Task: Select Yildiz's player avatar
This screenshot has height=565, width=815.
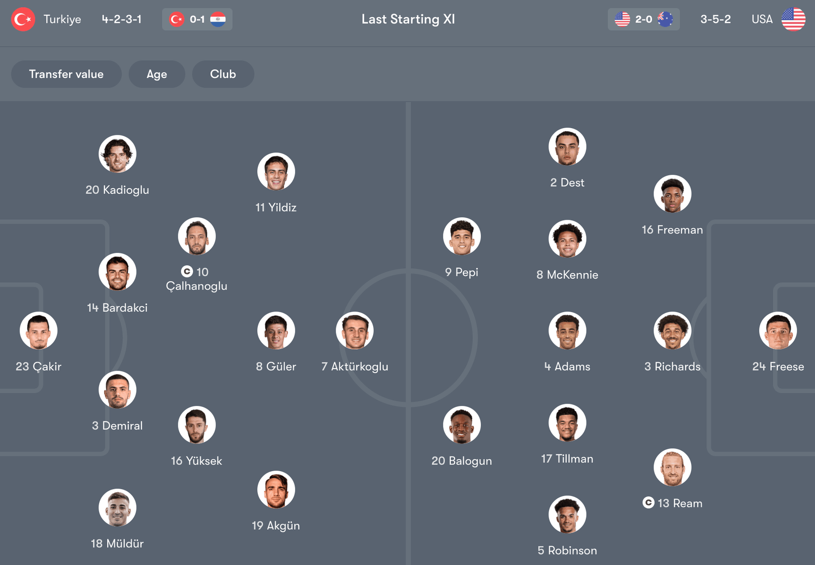Action: pos(276,172)
